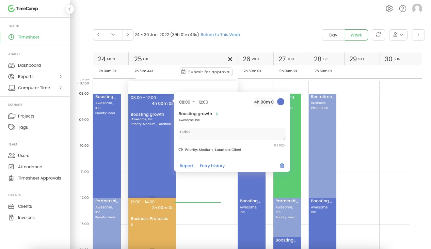Close the expanded Tuesday 25 column
The image size is (431, 249).
(230, 59)
